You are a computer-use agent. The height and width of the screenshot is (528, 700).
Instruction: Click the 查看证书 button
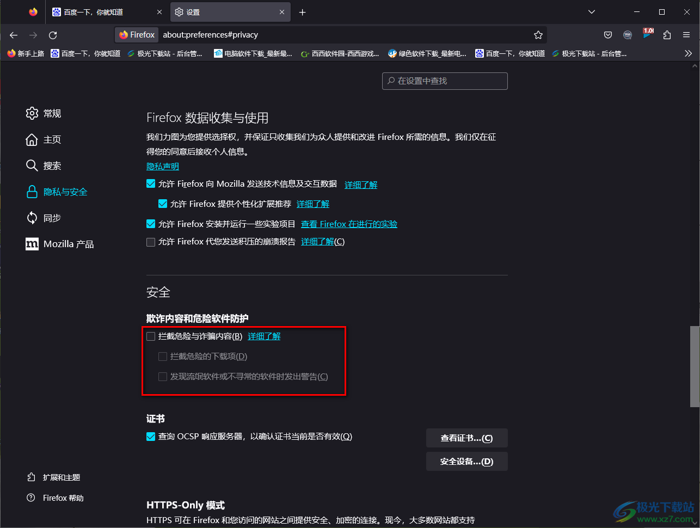tap(467, 438)
